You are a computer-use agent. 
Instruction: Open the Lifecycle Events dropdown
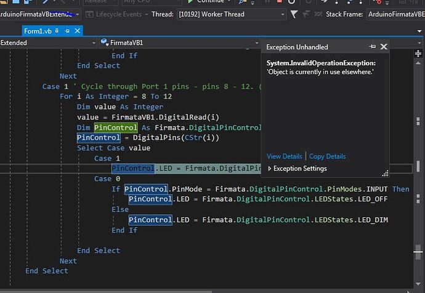tap(116, 14)
